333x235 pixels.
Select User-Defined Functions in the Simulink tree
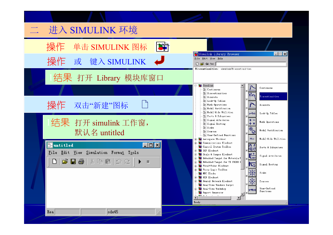[221, 135]
